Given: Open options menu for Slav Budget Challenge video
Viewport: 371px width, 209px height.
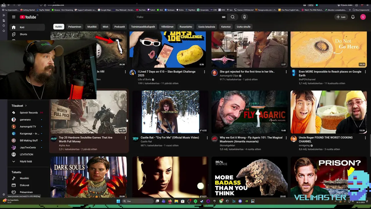Looking at the screenshot, I should tap(204, 72).
